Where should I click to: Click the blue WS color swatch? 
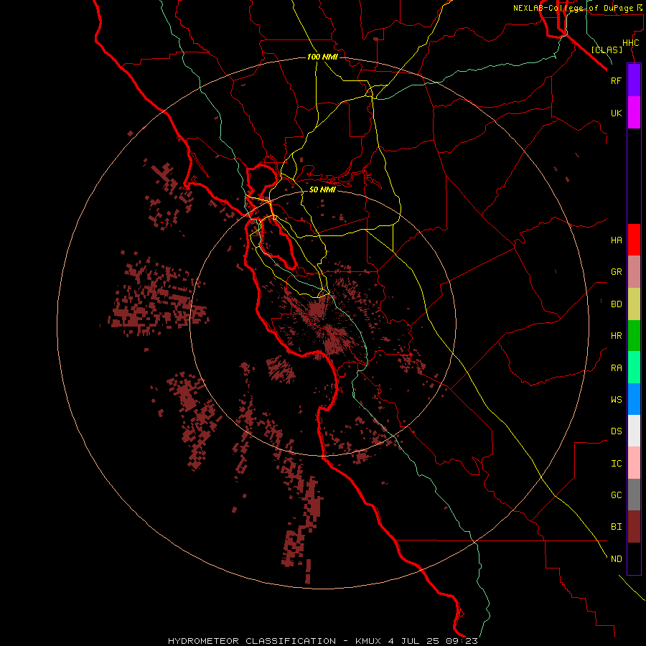point(634,399)
